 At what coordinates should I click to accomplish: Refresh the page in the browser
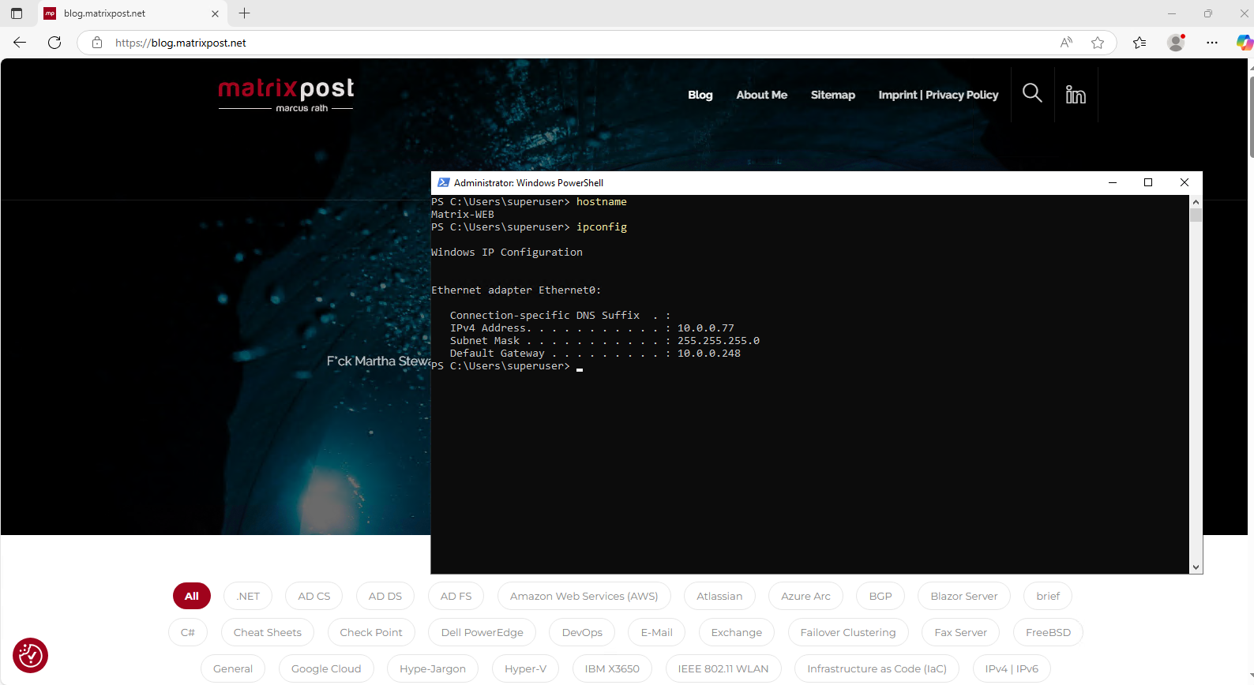pos(54,43)
